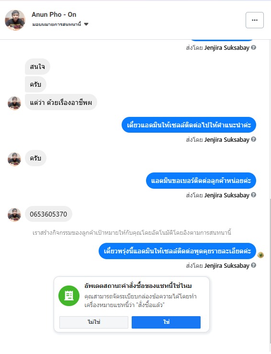This screenshot has height=354, width=271.
Task: Click the Anun Pho - On conversation name
Action: (x=54, y=14)
